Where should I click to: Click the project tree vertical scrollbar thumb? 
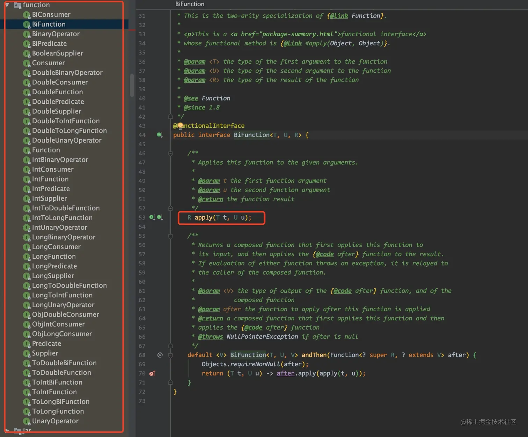(x=132, y=85)
